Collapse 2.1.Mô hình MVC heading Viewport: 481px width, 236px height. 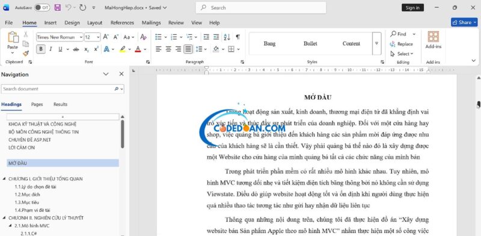(10, 226)
